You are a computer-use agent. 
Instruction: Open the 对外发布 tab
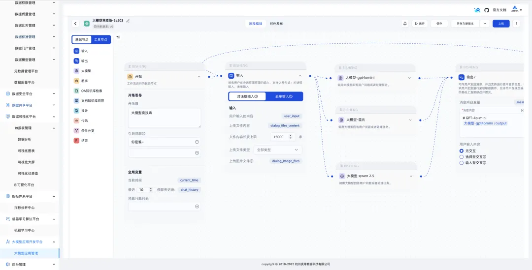tap(276, 24)
